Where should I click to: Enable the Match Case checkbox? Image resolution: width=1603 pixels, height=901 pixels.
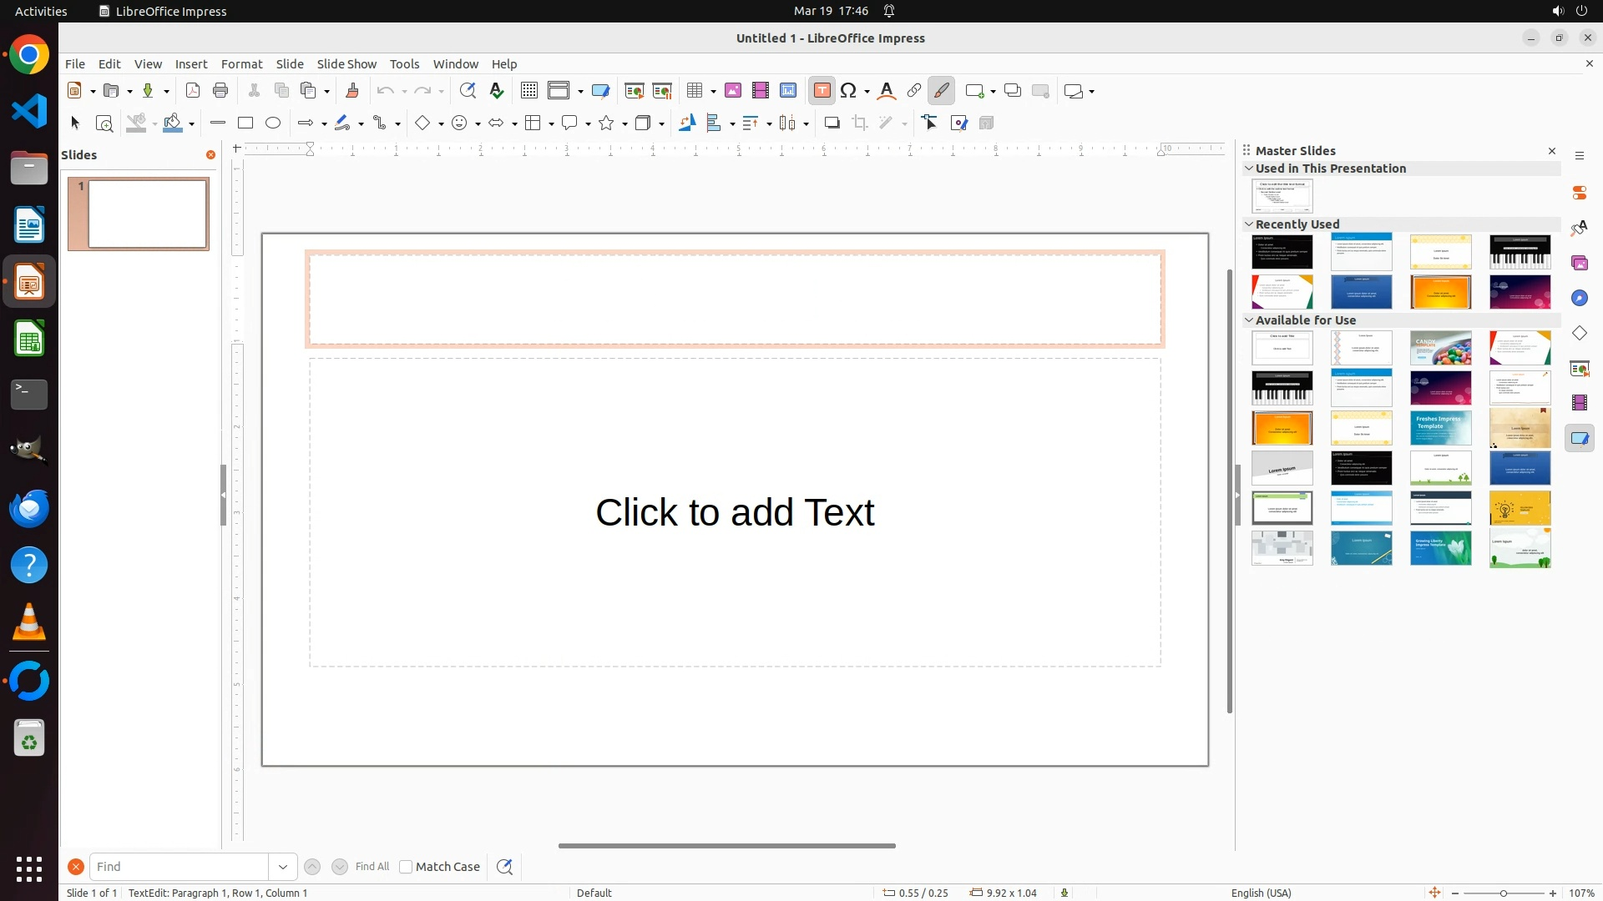tap(406, 867)
